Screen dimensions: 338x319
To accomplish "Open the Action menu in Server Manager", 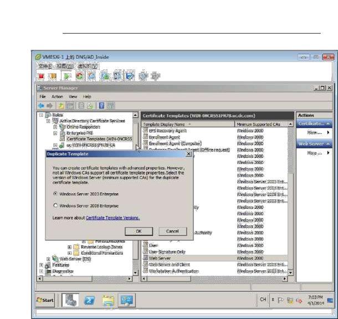I will pos(57,96).
